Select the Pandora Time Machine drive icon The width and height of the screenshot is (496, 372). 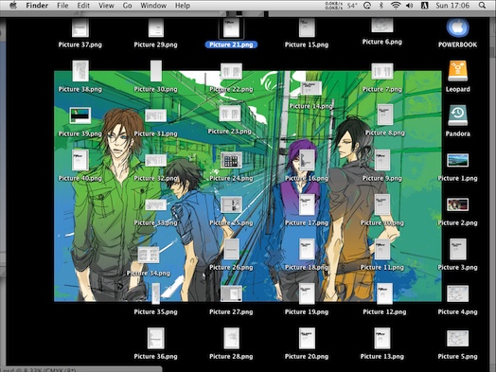[x=458, y=115]
